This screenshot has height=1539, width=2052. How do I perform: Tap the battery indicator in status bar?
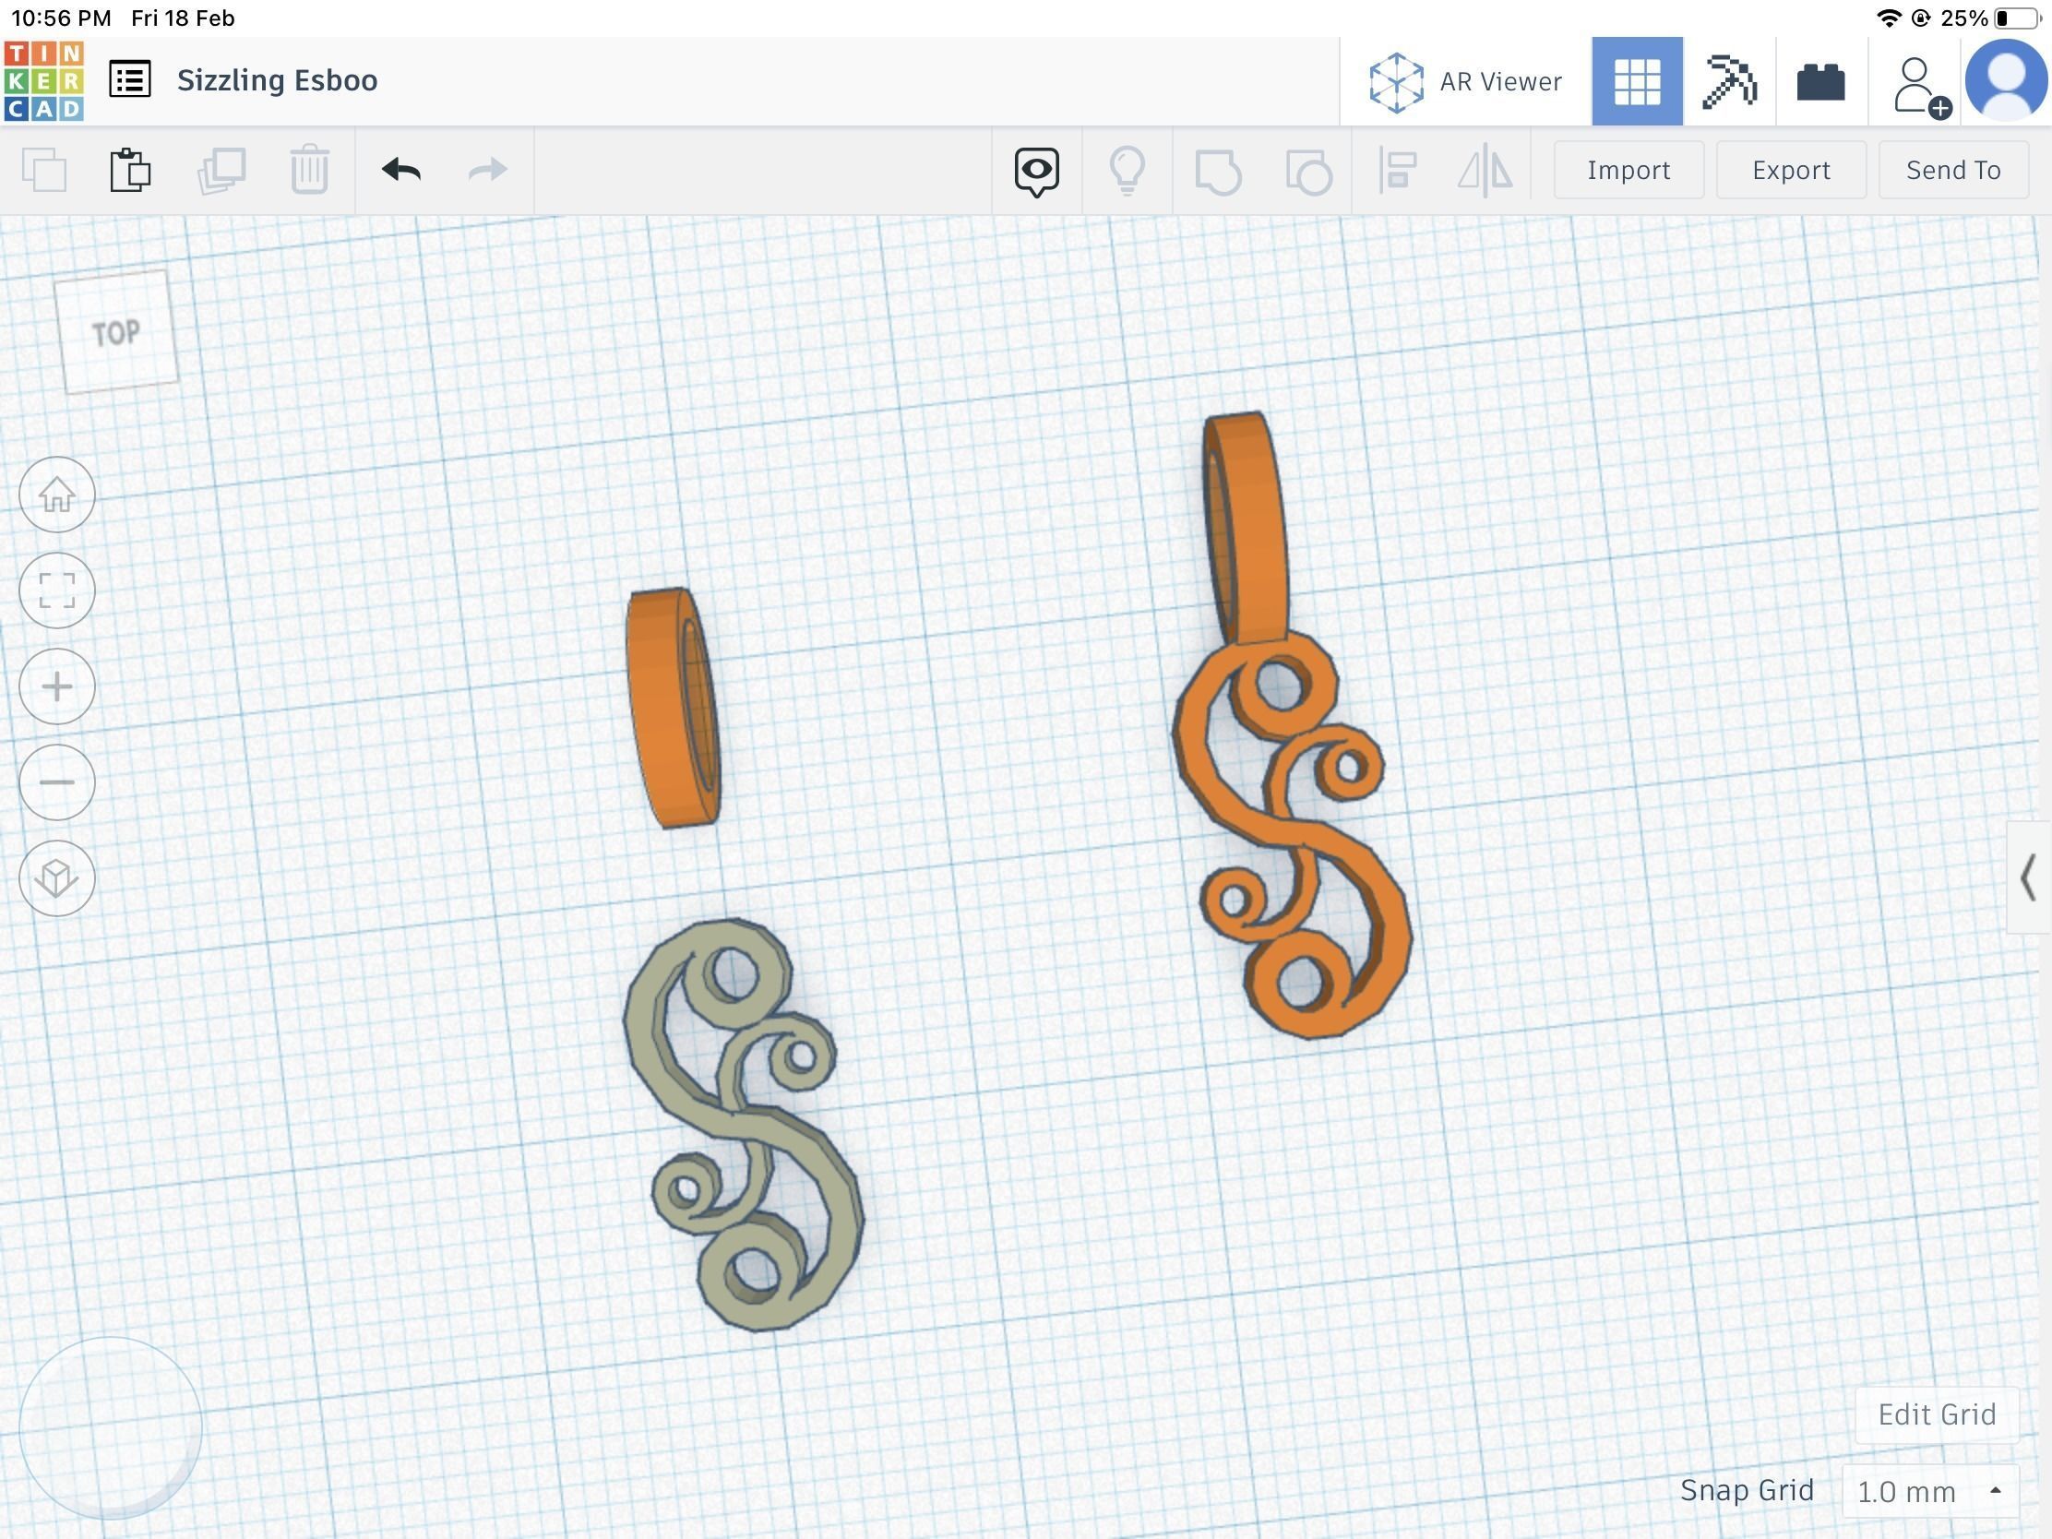(x=2018, y=18)
